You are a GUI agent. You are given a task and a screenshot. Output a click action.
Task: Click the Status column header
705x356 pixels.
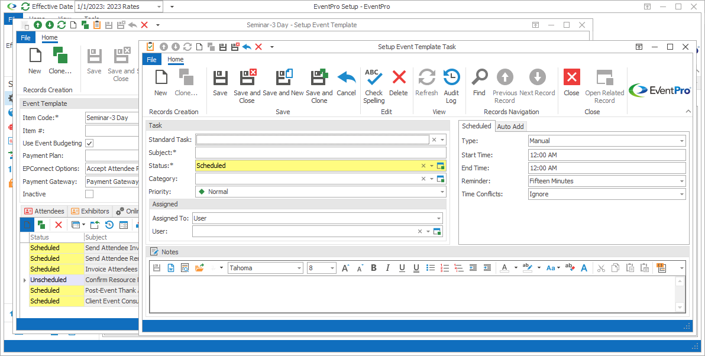(x=56, y=237)
